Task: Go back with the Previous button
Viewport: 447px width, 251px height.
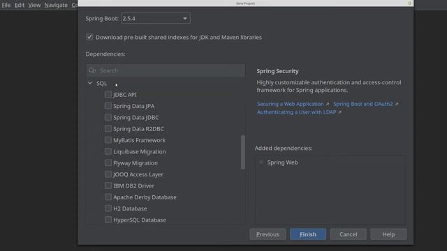Action: click(268, 234)
